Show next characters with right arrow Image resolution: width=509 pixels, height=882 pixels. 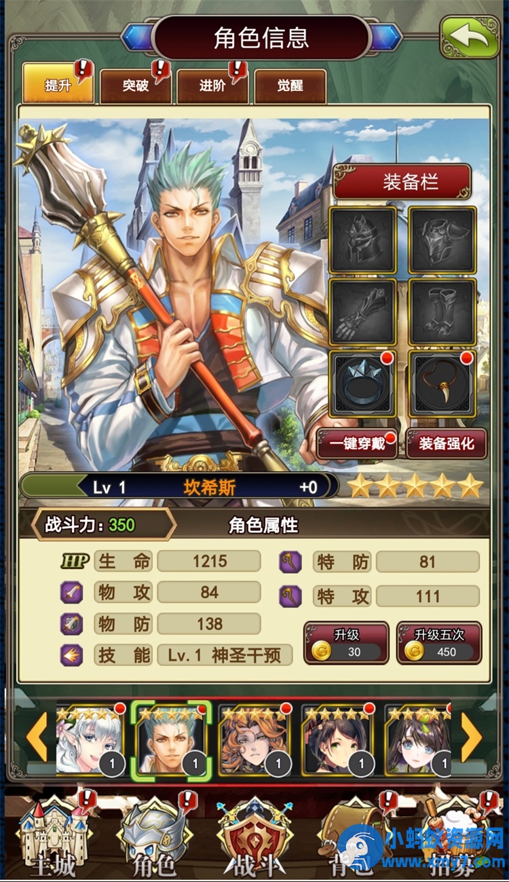(471, 737)
